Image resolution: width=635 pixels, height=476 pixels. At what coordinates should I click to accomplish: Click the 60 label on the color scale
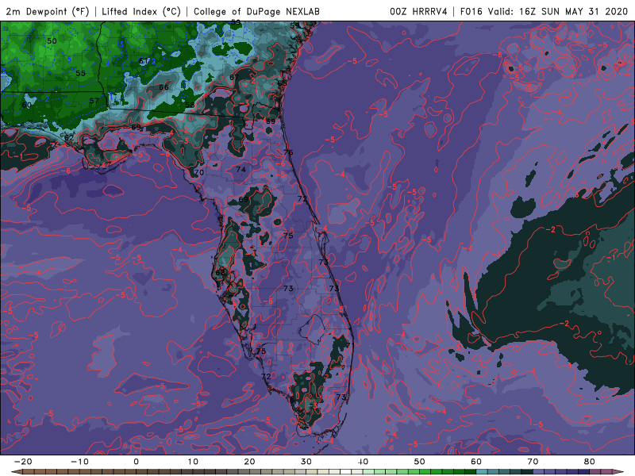coord(476,462)
